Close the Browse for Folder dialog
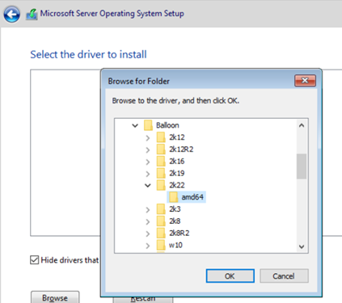The image size is (342, 303). pos(305,81)
